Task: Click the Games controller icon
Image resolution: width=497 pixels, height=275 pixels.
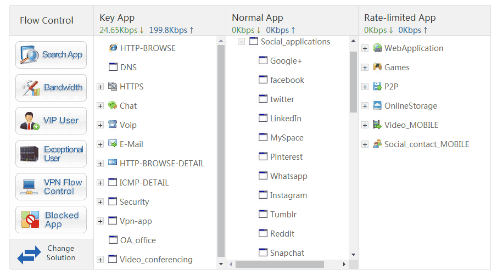Action: click(x=377, y=68)
